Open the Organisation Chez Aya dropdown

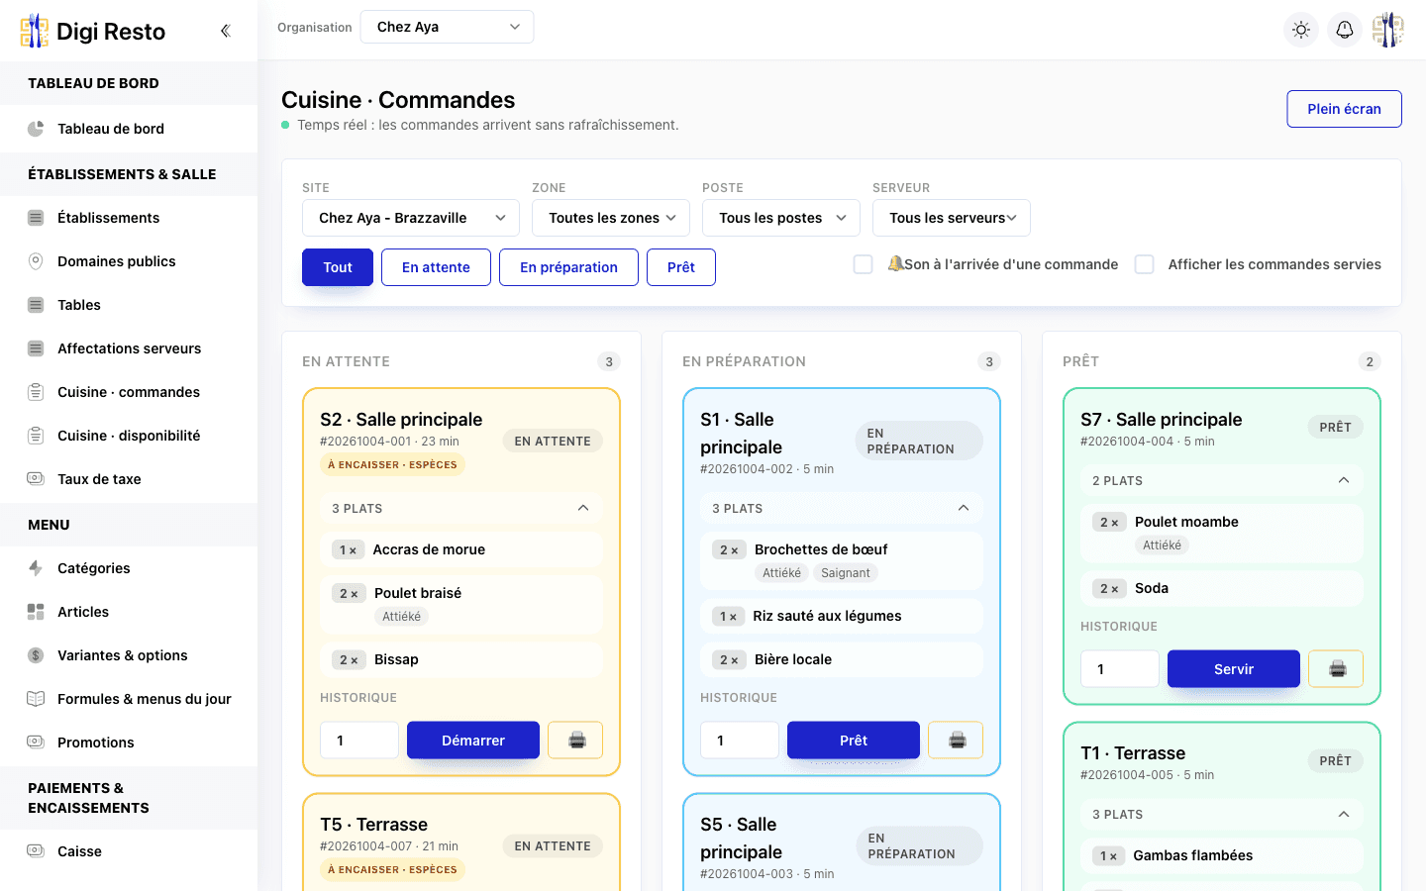(448, 27)
